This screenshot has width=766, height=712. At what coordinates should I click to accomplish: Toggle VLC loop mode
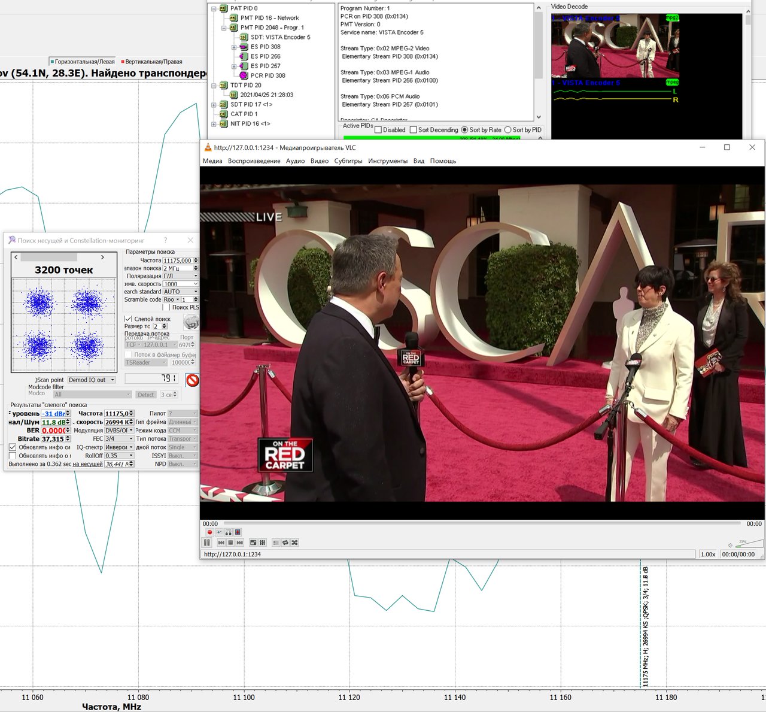tap(285, 543)
